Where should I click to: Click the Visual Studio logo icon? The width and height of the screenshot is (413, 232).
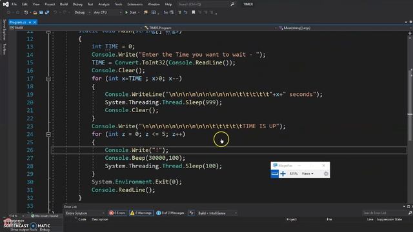click(x=6, y=5)
